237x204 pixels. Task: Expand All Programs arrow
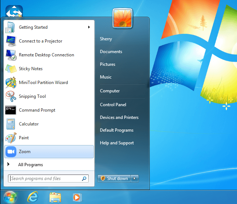8,164
